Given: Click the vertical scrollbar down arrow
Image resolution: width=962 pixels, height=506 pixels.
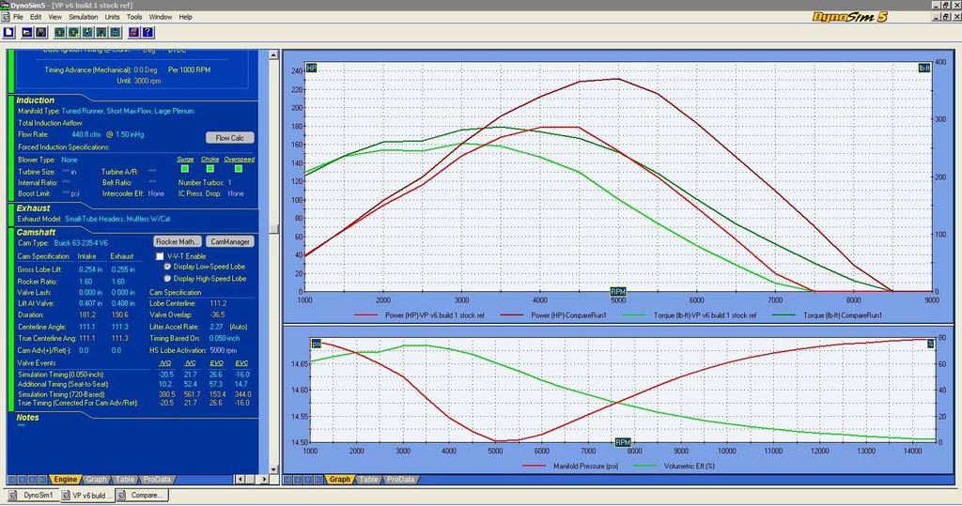Looking at the screenshot, I should coord(273,469).
